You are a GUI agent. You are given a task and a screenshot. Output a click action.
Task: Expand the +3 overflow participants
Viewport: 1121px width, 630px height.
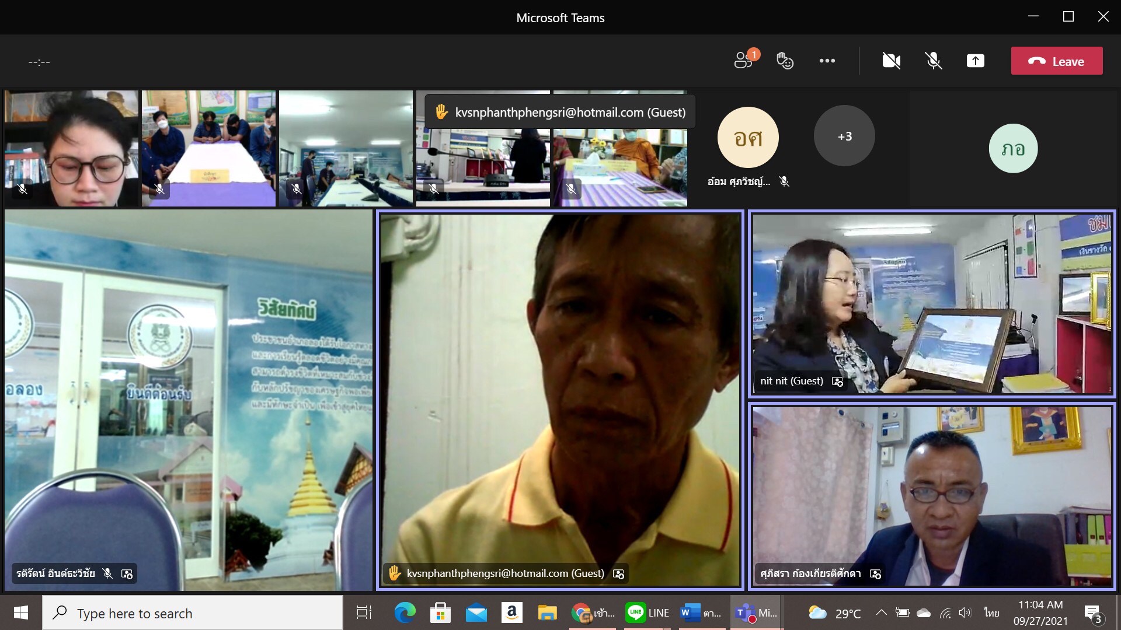click(x=844, y=136)
